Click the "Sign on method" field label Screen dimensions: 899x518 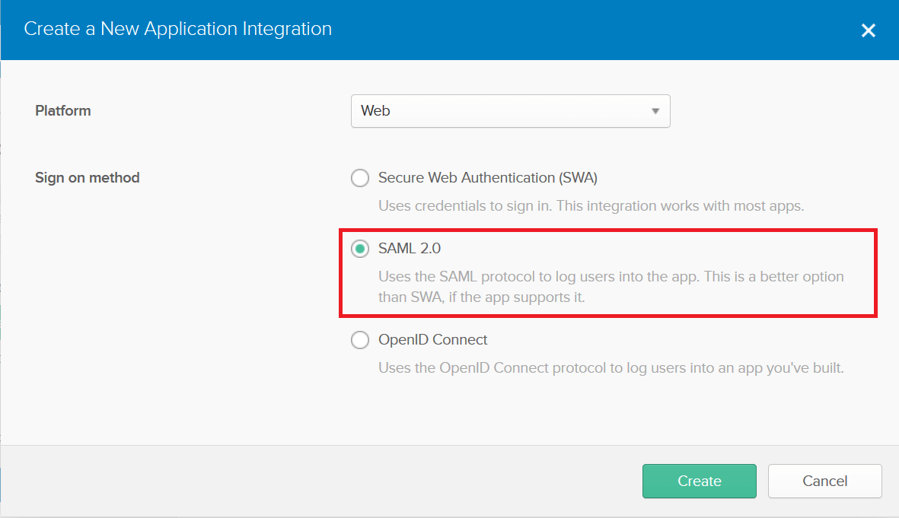88,178
